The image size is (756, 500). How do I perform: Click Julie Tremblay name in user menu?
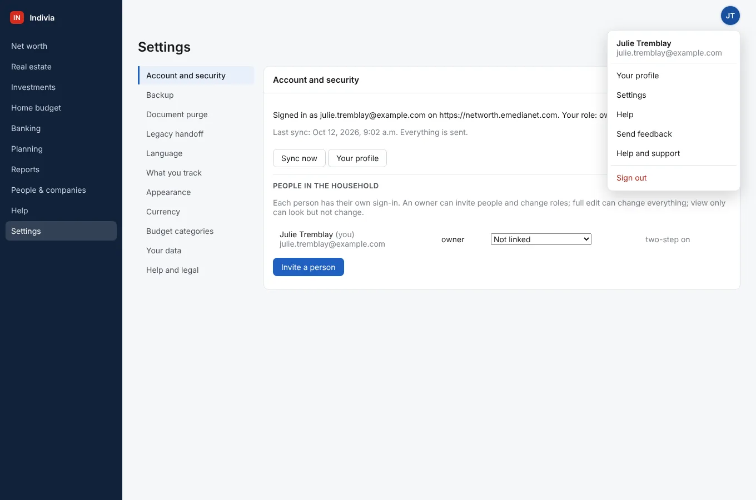pos(644,43)
